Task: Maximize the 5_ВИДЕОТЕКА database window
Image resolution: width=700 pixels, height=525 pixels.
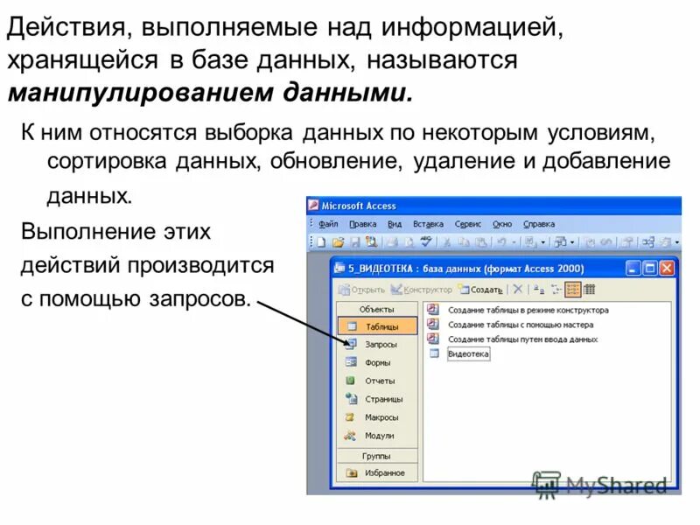Action: point(649,269)
